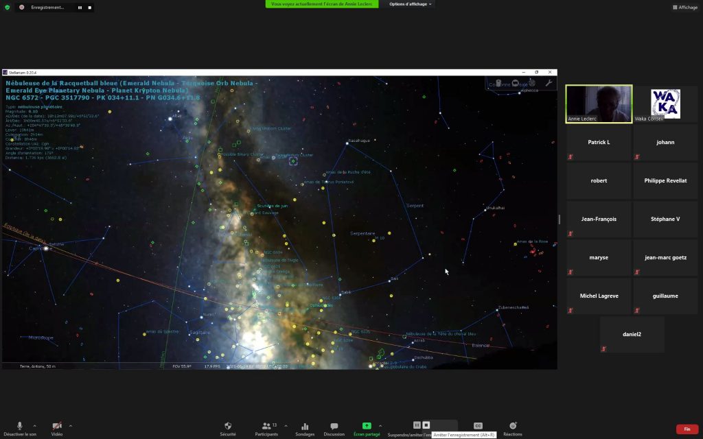The width and height of the screenshot is (703, 439).
Task: Click the 17.9 FPS status value
Action: point(212,366)
